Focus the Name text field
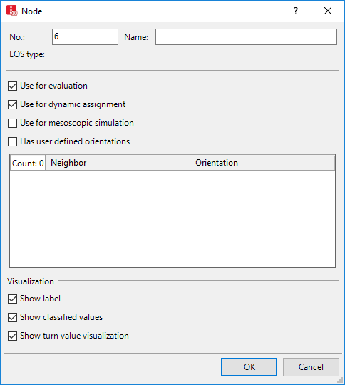345x385 pixels. (x=246, y=37)
